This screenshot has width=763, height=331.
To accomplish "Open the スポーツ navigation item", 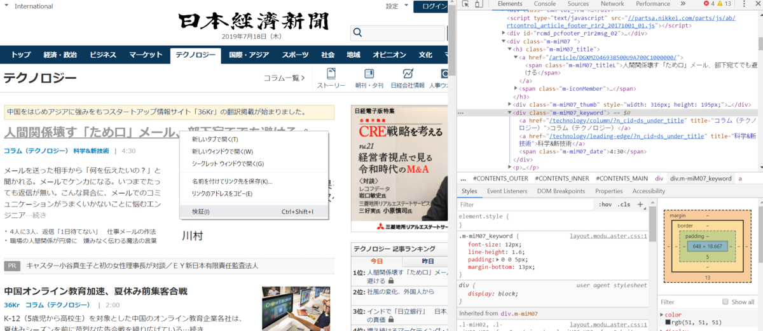I will (x=295, y=55).
